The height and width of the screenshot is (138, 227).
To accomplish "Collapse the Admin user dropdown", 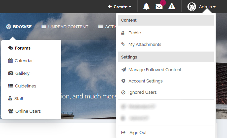I will pos(207,7).
